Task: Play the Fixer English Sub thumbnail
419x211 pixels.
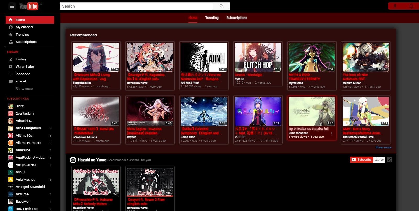Action: [150, 182]
